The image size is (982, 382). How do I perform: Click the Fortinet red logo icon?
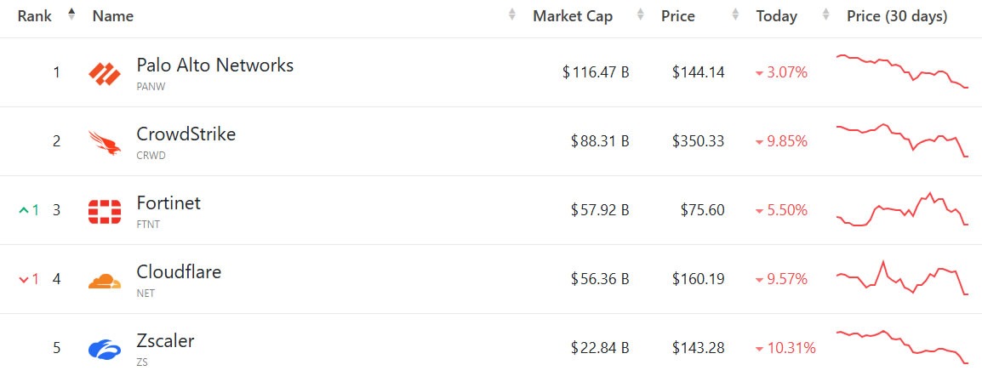pyautogui.click(x=105, y=211)
